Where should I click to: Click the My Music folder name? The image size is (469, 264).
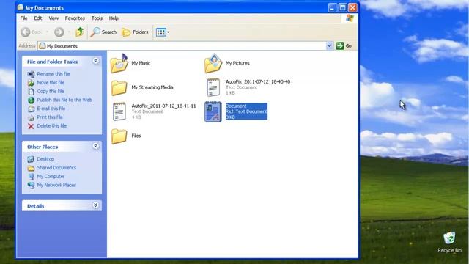141,63
